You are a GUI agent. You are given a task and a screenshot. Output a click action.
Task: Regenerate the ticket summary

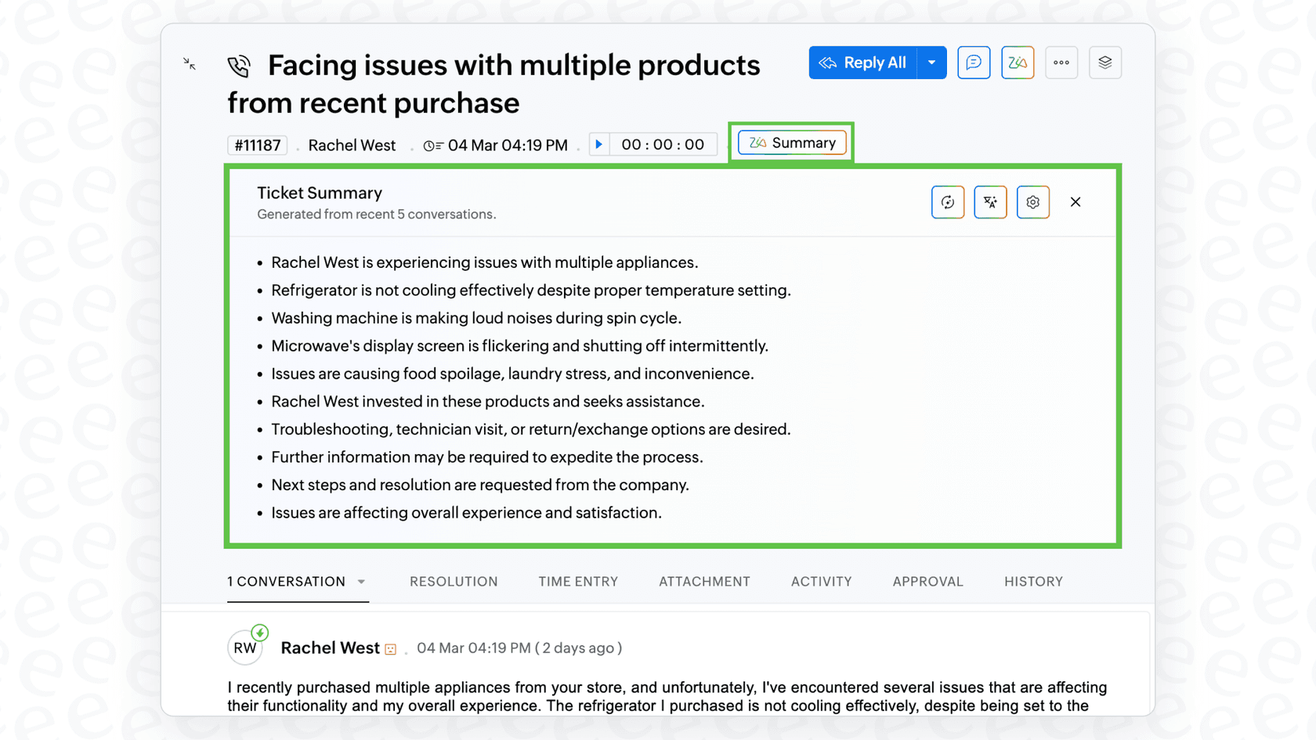click(x=948, y=202)
